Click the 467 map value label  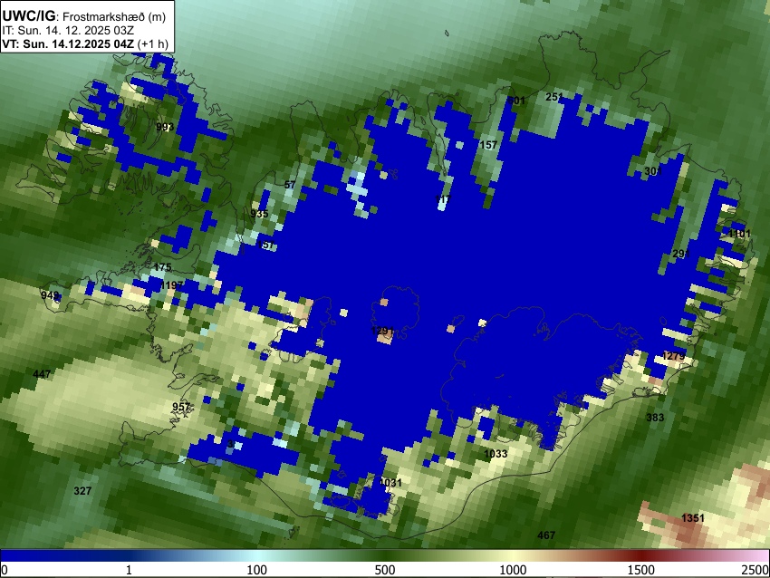[546, 535]
